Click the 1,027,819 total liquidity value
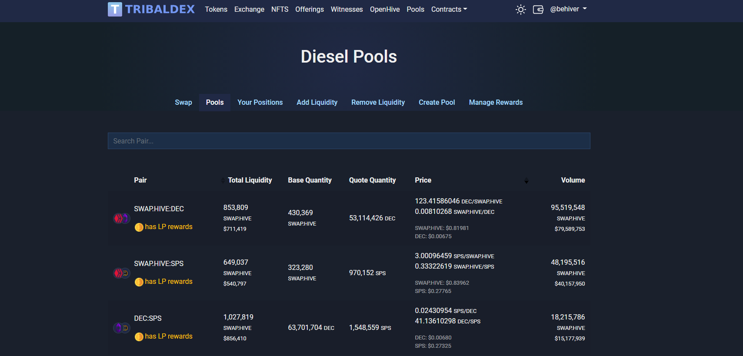Screen dimensions: 743x356 click(x=238, y=317)
